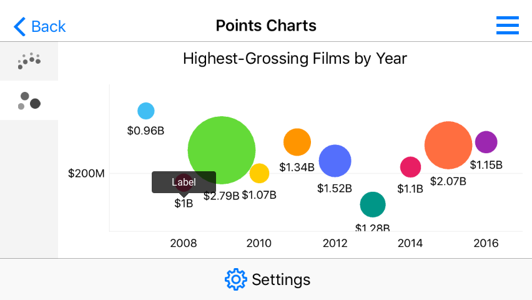The image size is (532, 300).
Task: Tap the $200M y-axis label
Action: [x=86, y=173]
